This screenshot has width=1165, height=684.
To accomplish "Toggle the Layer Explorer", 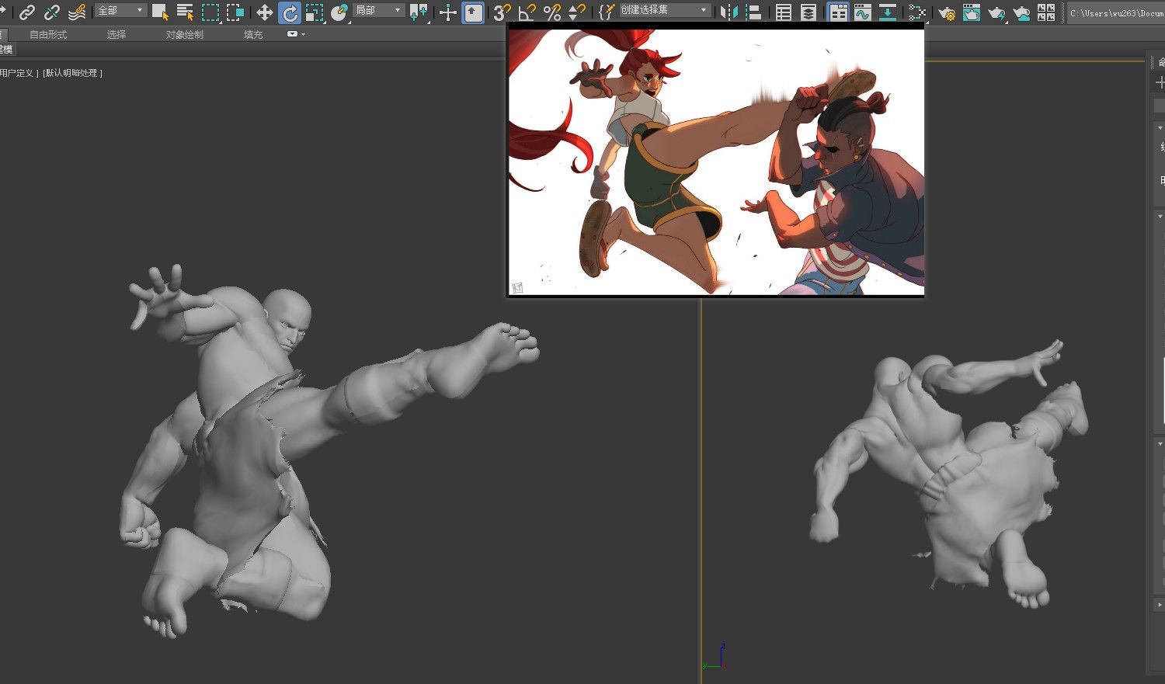I will click(x=809, y=12).
